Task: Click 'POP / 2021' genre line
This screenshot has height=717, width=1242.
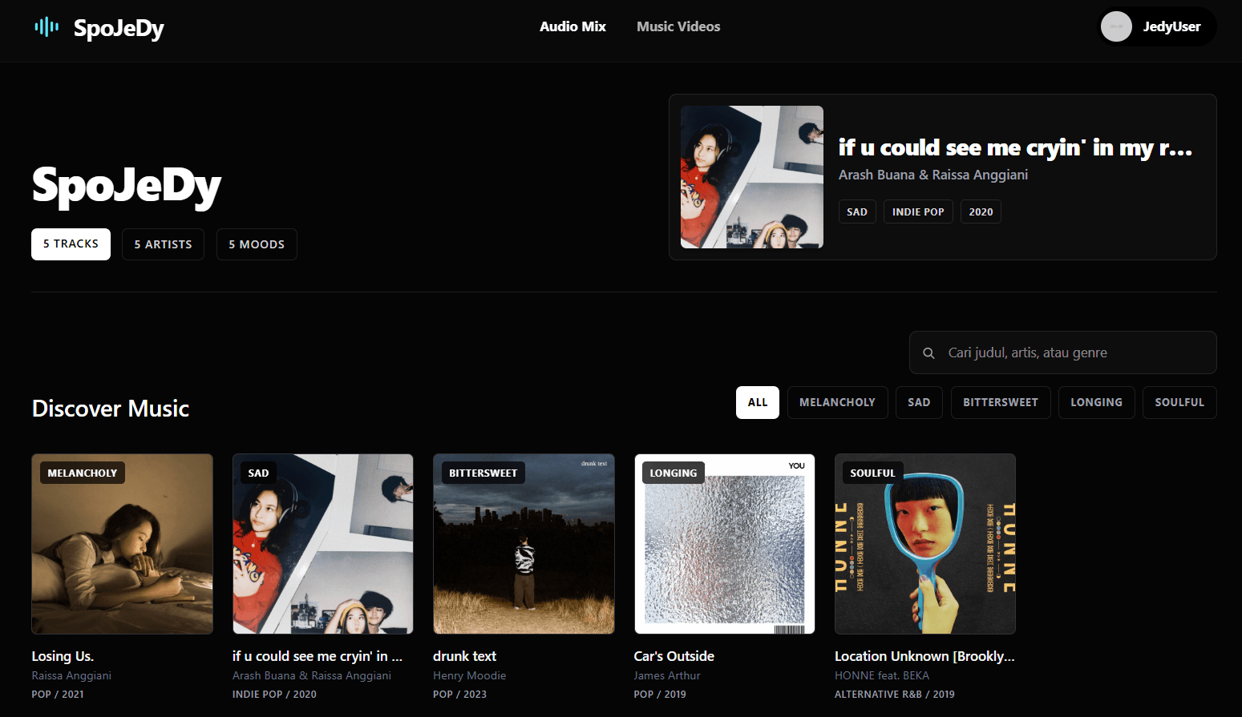Action: point(58,694)
